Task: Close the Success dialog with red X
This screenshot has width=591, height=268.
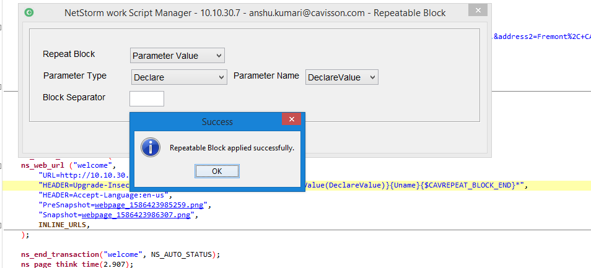Action: 291,119
